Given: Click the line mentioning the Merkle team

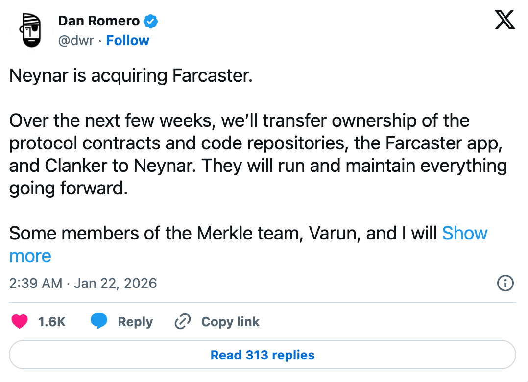Looking at the screenshot, I should pyautogui.click(x=223, y=233).
